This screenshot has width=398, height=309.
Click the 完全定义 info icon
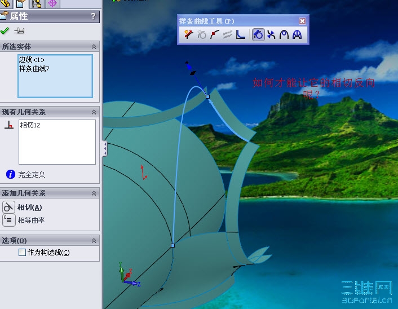click(x=10, y=174)
